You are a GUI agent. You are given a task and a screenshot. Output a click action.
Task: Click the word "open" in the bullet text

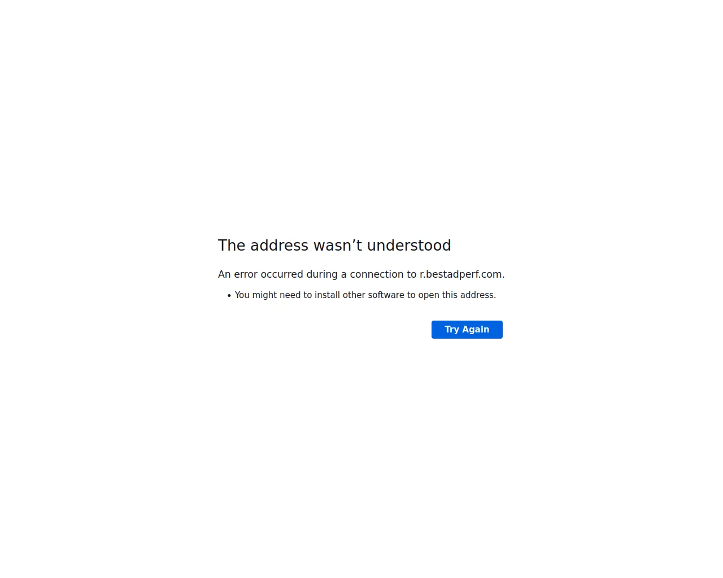pyautogui.click(x=429, y=295)
